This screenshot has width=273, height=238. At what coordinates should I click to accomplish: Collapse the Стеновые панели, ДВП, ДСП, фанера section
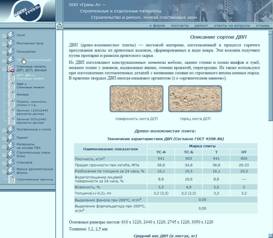pos(4,69)
